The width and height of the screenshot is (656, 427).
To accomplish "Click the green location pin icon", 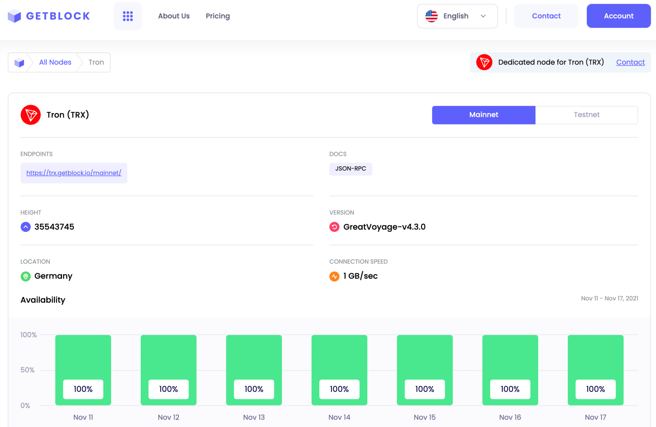I will point(25,276).
